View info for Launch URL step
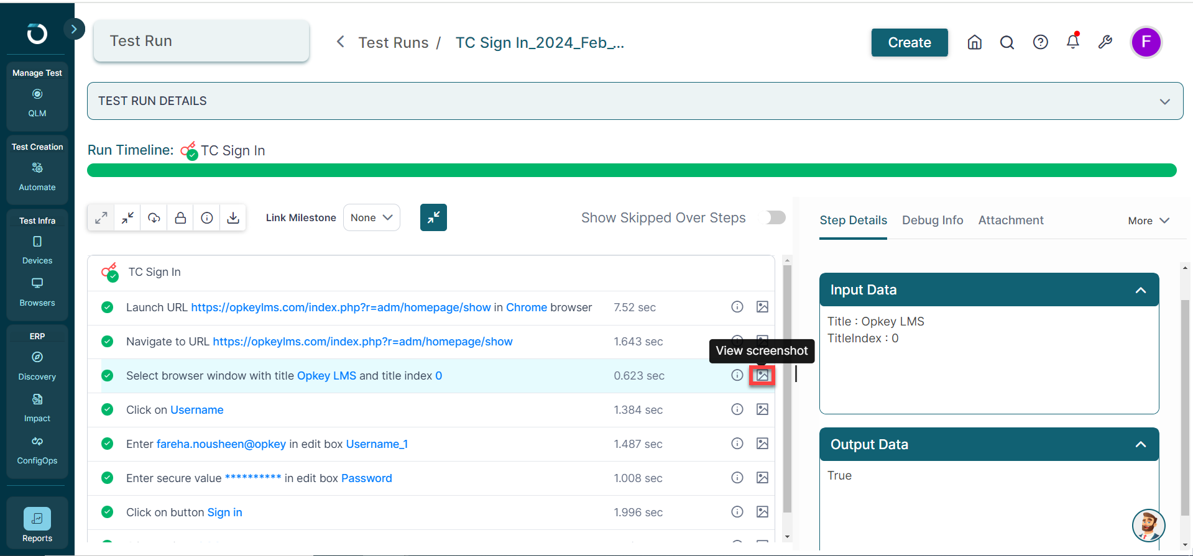This screenshot has height=556, width=1193. pyautogui.click(x=737, y=307)
